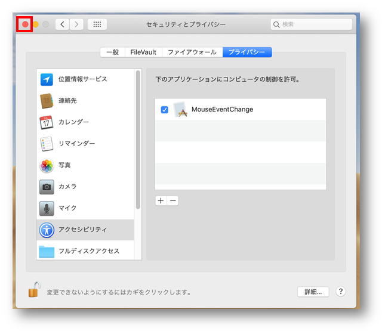The width and height of the screenshot is (385, 334).
Task: Click the MouseEventChange app icon
Action: click(x=180, y=110)
